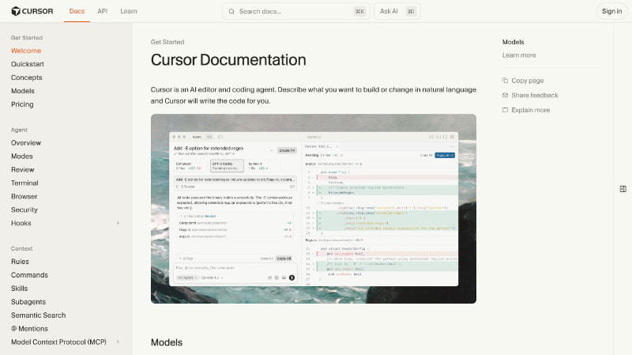Viewport: 632px width, 355px height.
Task: Click the Explain more link
Action: coord(530,110)
